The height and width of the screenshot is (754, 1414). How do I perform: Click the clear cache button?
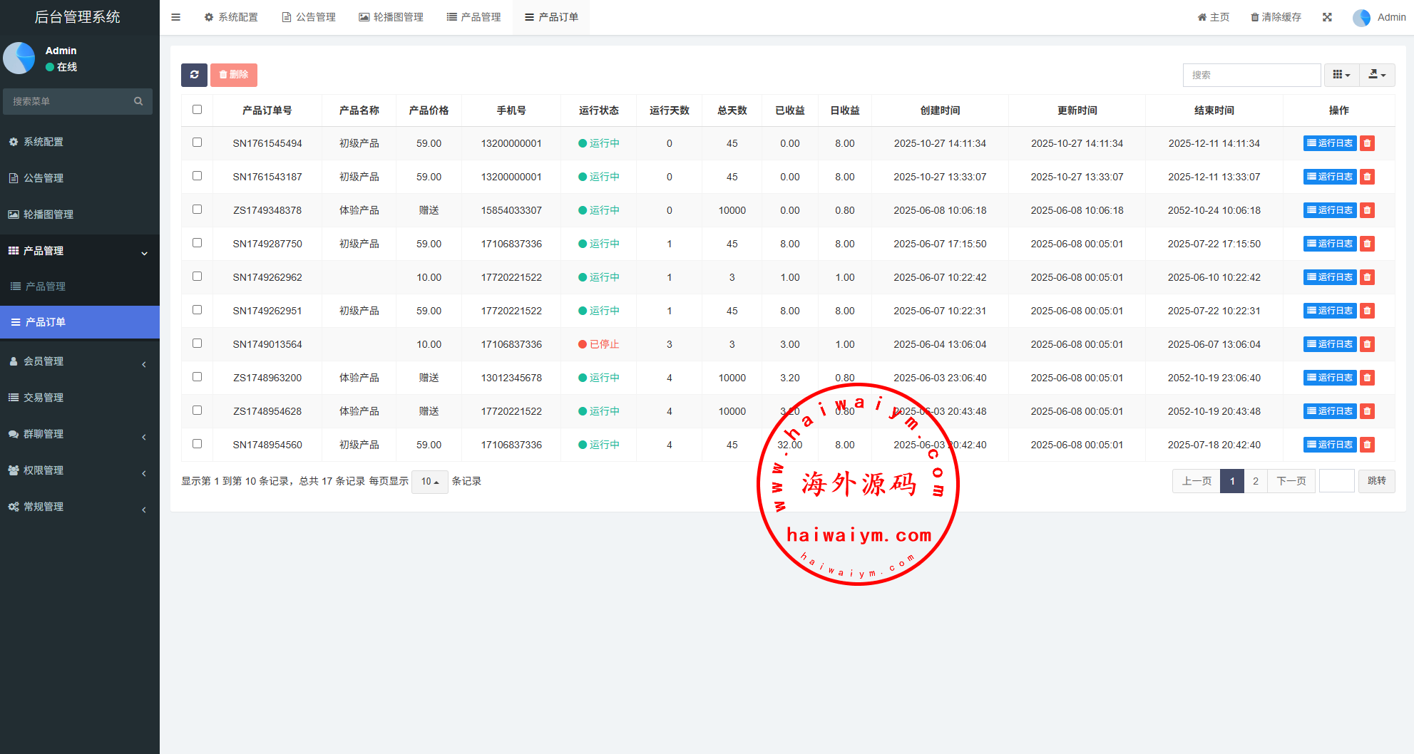[1276, 17]
